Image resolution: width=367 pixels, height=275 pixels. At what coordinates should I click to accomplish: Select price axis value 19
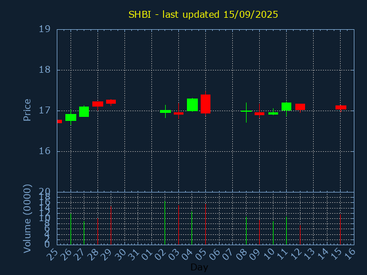point(45,29)
